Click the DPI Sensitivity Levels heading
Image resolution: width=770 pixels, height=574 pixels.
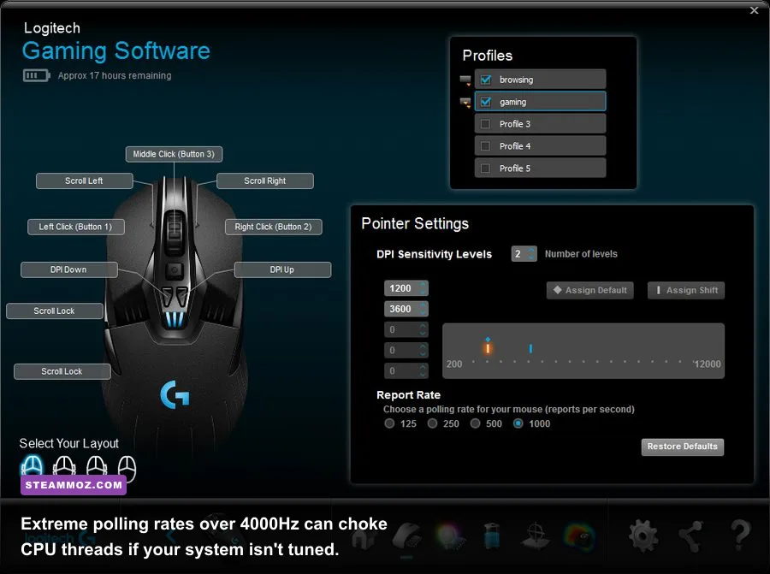(434, 254)
